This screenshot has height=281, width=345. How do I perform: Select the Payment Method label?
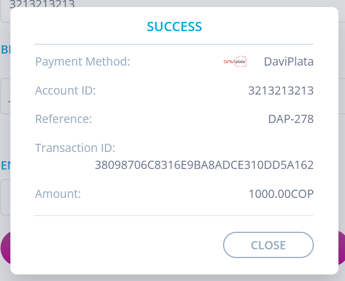(x=83, y=61)
